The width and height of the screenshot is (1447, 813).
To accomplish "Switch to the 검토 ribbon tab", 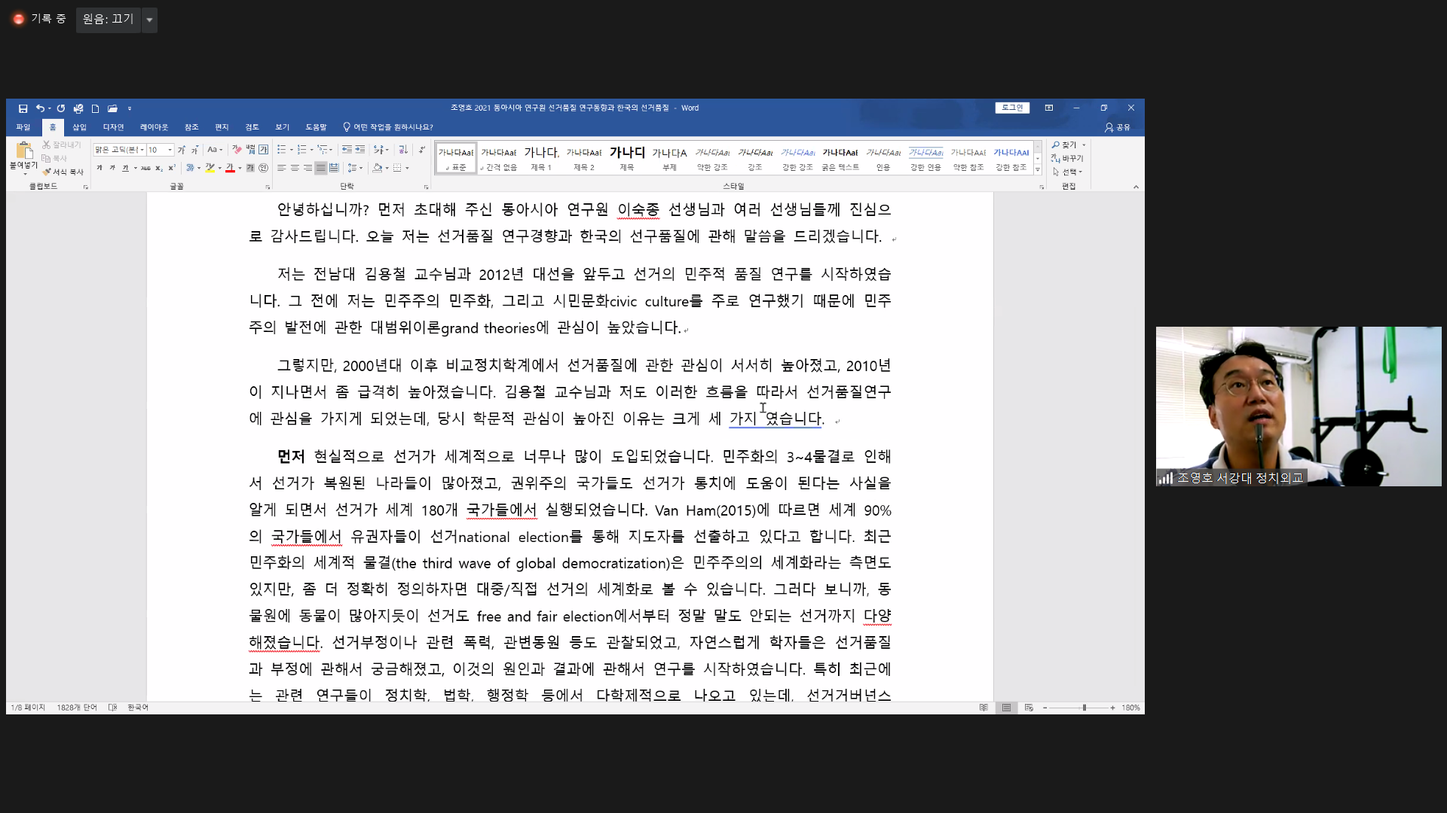I will click(x=252, y=127).
